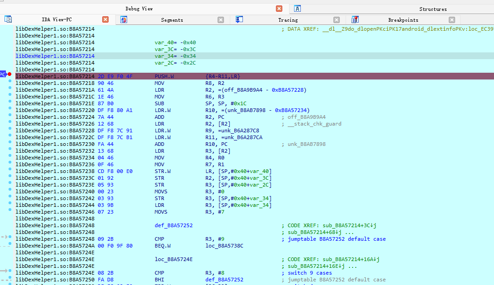Click the PC marker in the gutter
The width and height of the screenshot is (494, 285).
tap(3, 74)
